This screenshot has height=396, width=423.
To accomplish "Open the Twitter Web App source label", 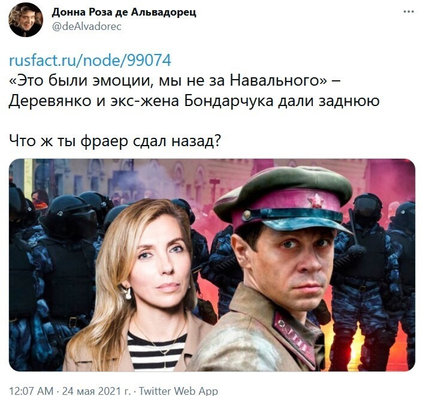I will tap(179, 391).
